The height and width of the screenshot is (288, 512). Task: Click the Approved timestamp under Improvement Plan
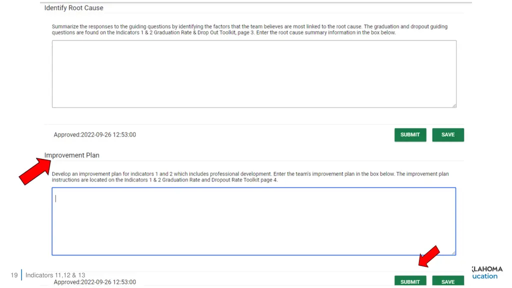(x=94, y=282)
